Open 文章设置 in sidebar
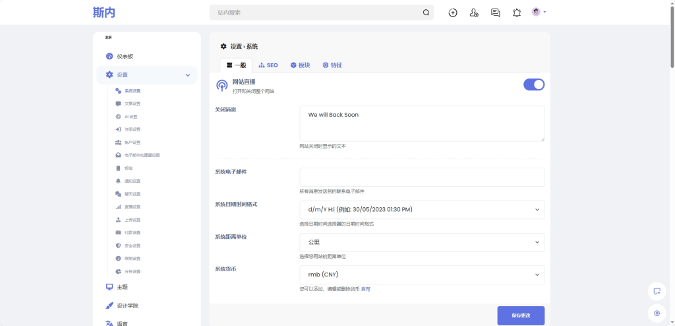Viewport: 675px width, 326px height. [x=132, y=104]
